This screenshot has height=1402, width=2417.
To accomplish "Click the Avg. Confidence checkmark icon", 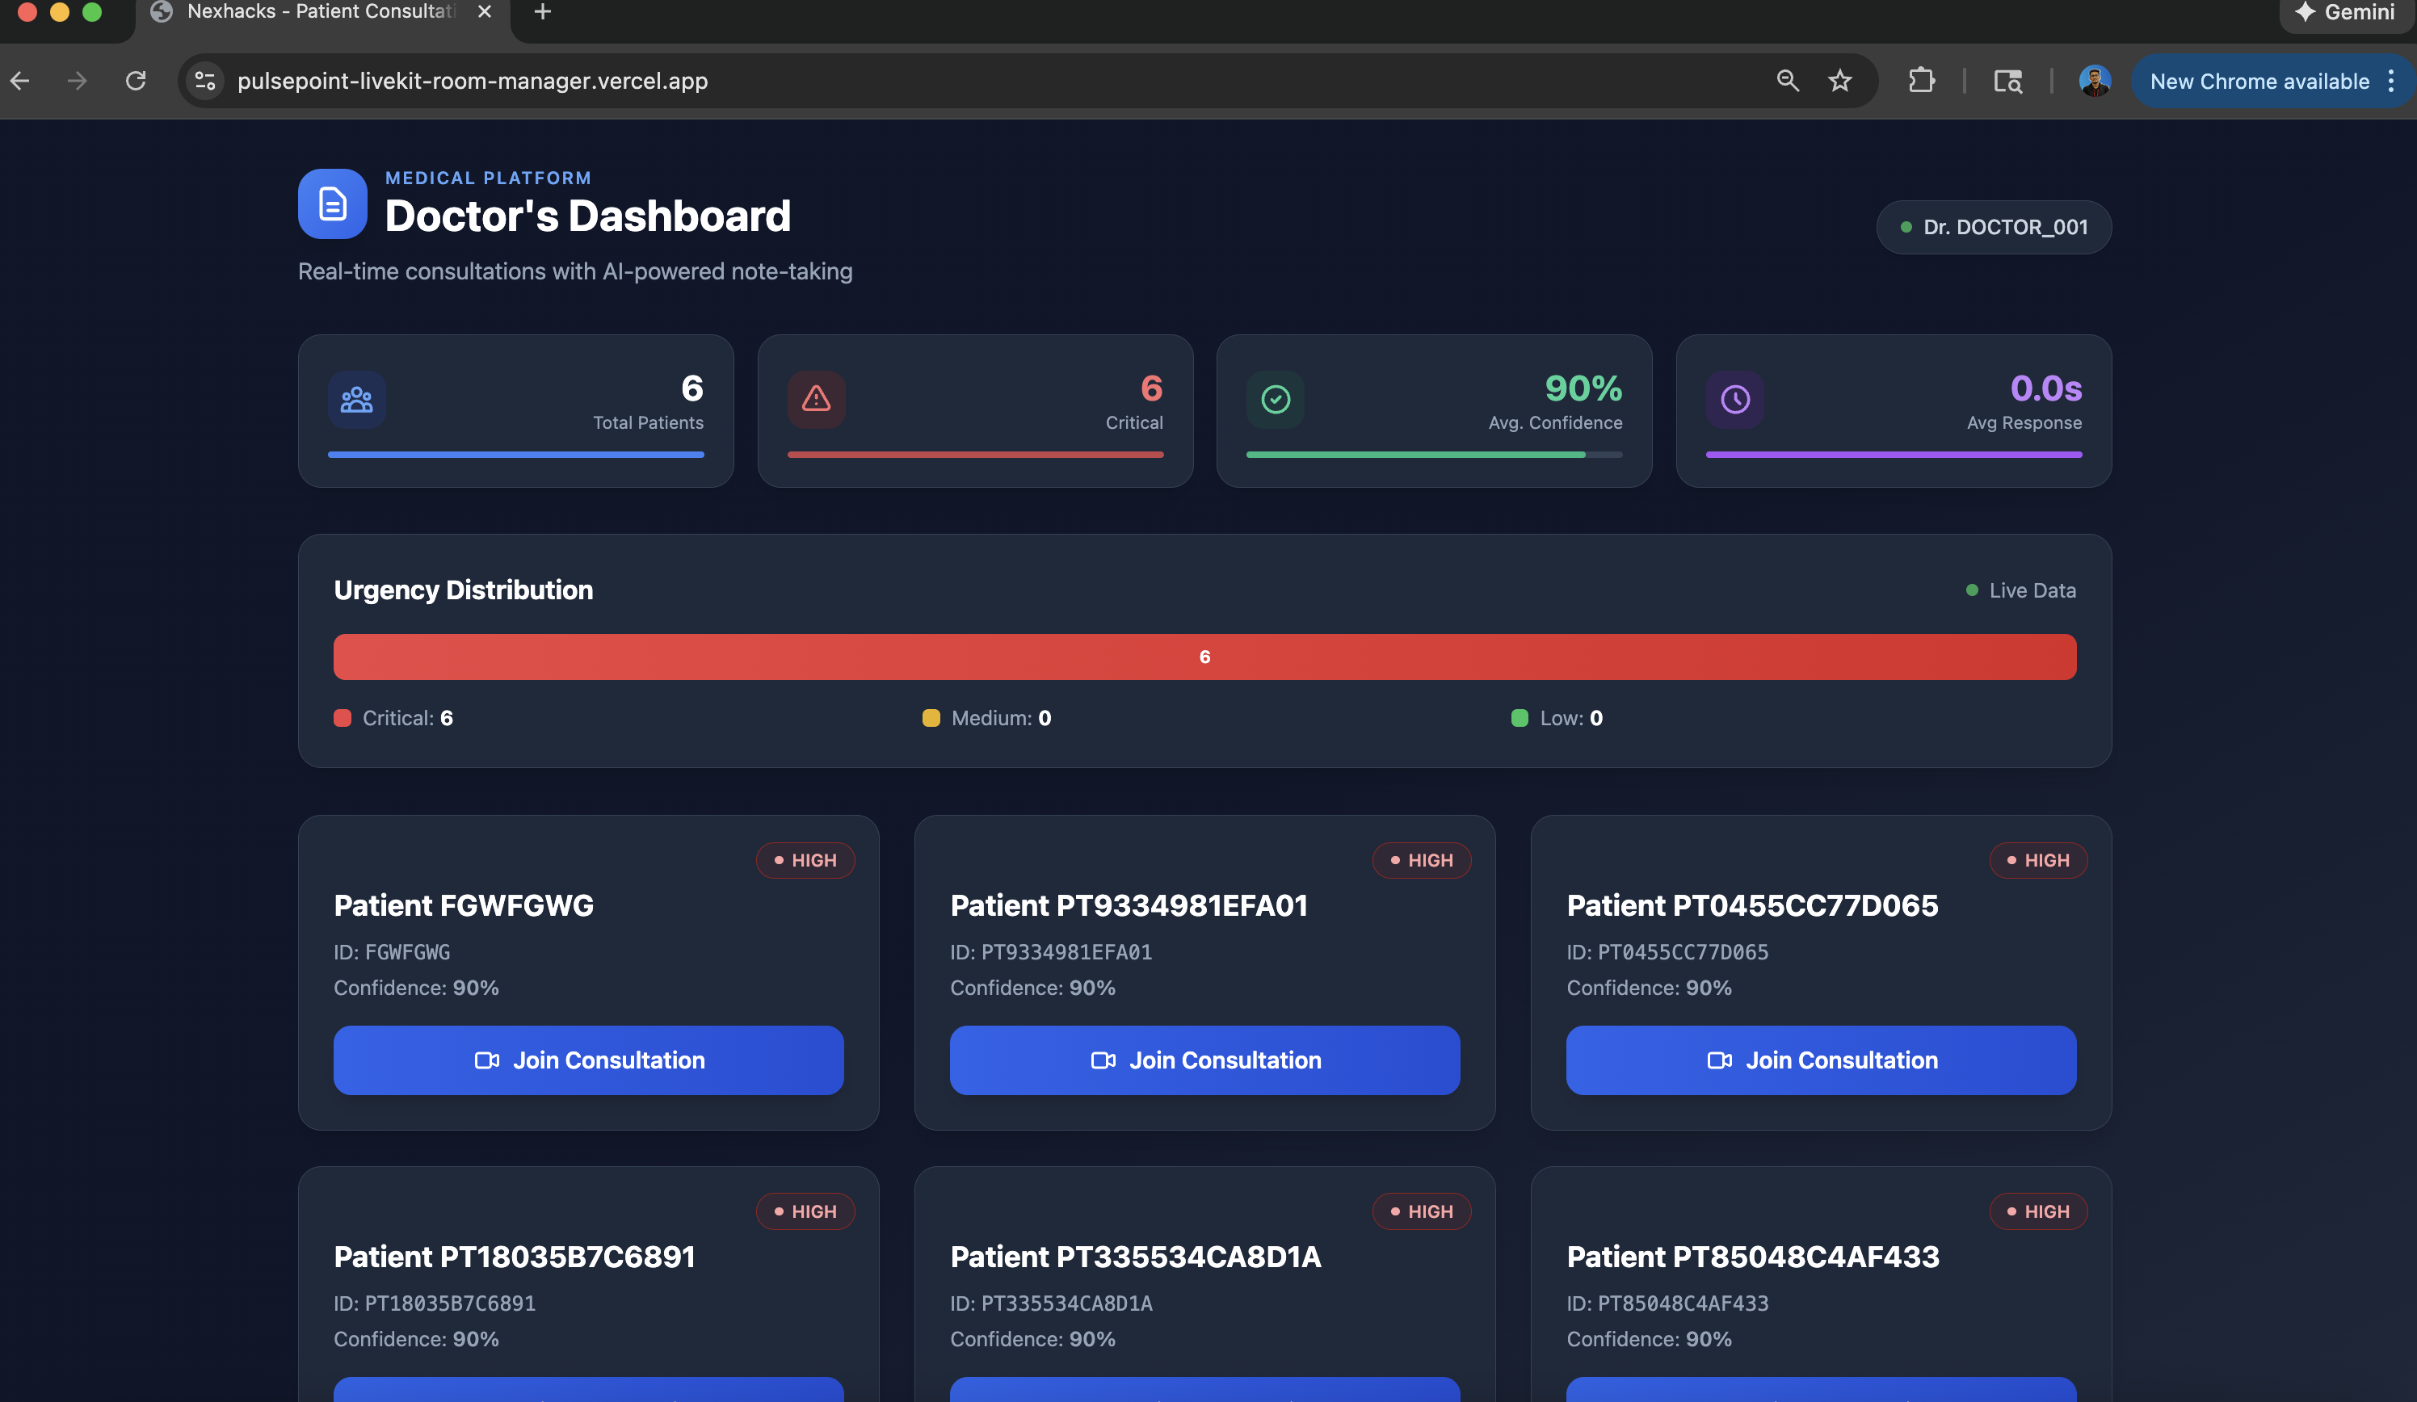I will [1275, 399].
